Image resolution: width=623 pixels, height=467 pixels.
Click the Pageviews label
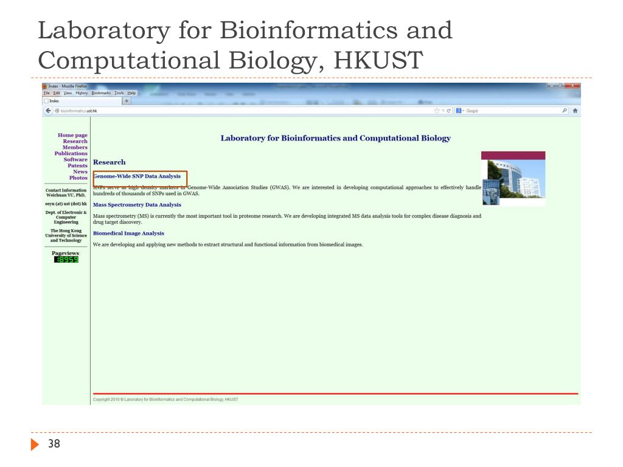tap(66, 253)
